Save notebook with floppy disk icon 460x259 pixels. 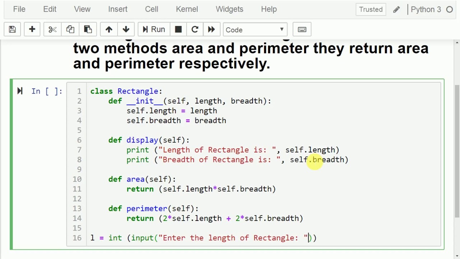(12, 29)
